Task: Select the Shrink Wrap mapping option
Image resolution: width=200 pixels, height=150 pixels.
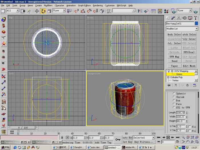Action: [174, 97]
